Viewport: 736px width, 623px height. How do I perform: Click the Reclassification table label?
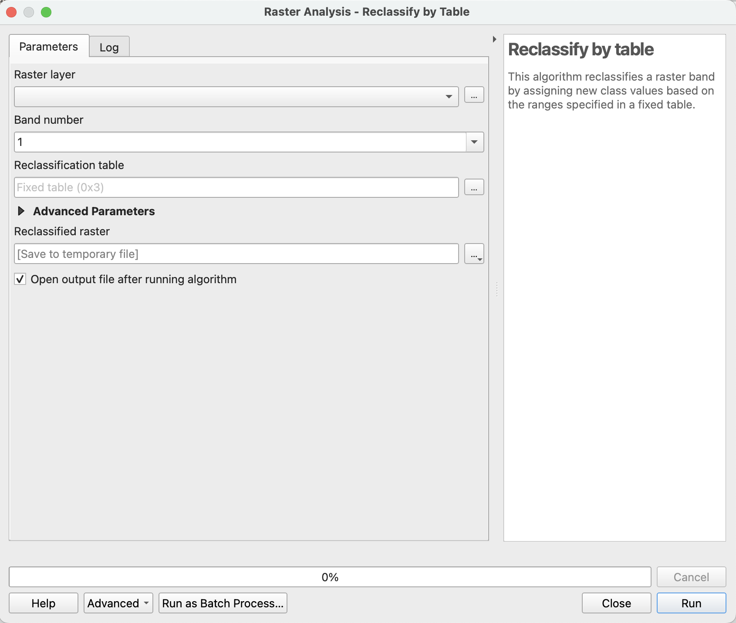pyautogui.click(x=69, y=165)
